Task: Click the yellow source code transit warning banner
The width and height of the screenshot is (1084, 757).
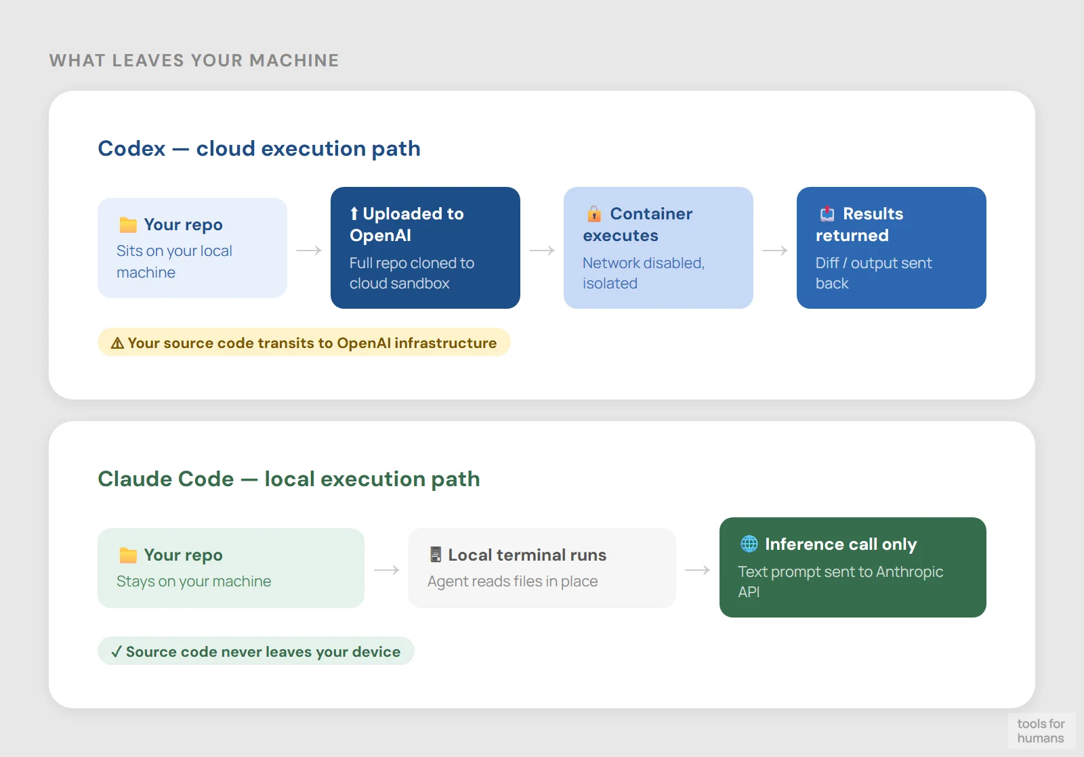Action: pyautogui.click(x=304, y=343)
